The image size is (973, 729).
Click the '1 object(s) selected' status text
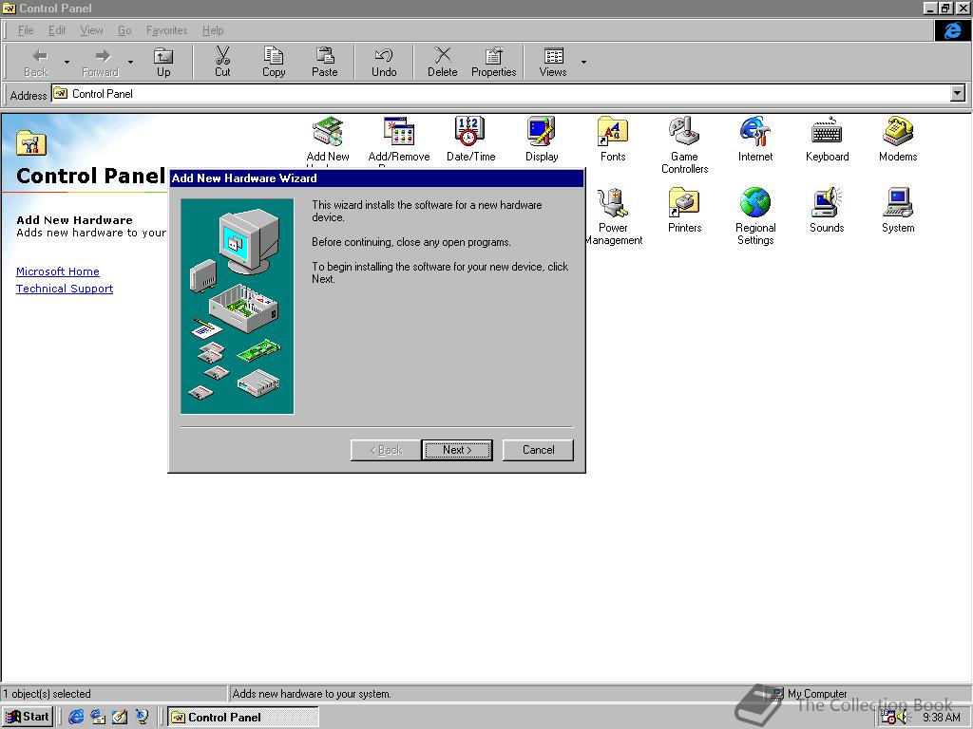click(x=48, y=694)
